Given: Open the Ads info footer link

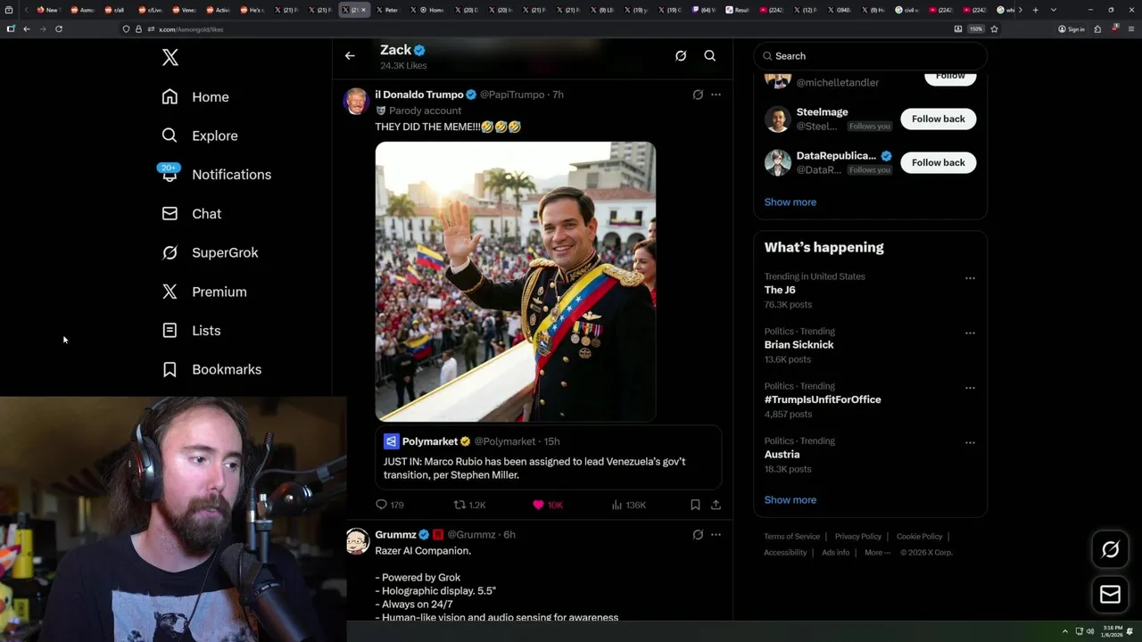Looking at the screenshot, I should click(835, 553).
